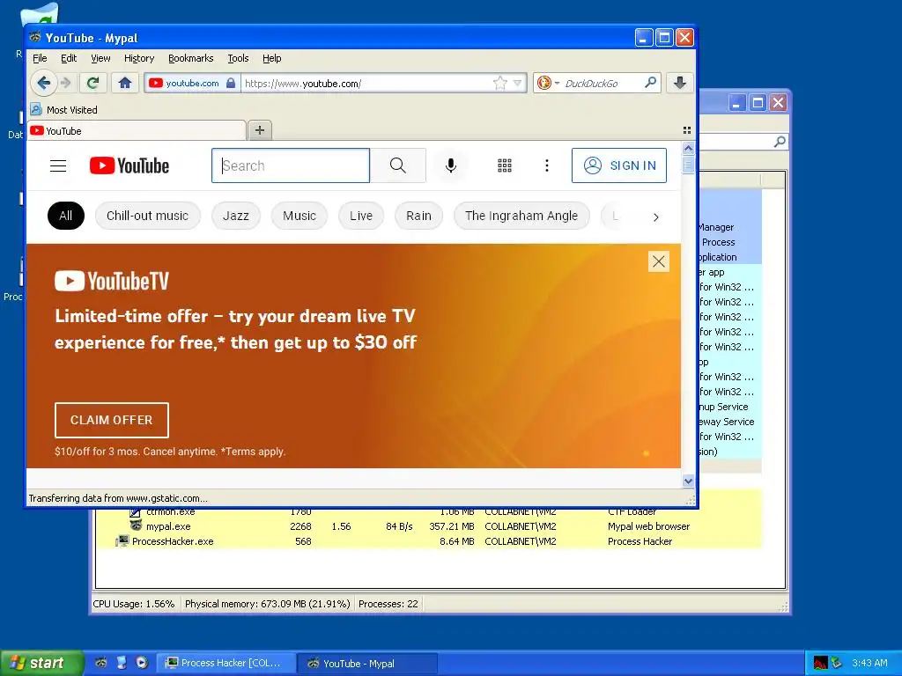Click the forward navigation arrow
902x676 pixels.
tap(65, 83)
